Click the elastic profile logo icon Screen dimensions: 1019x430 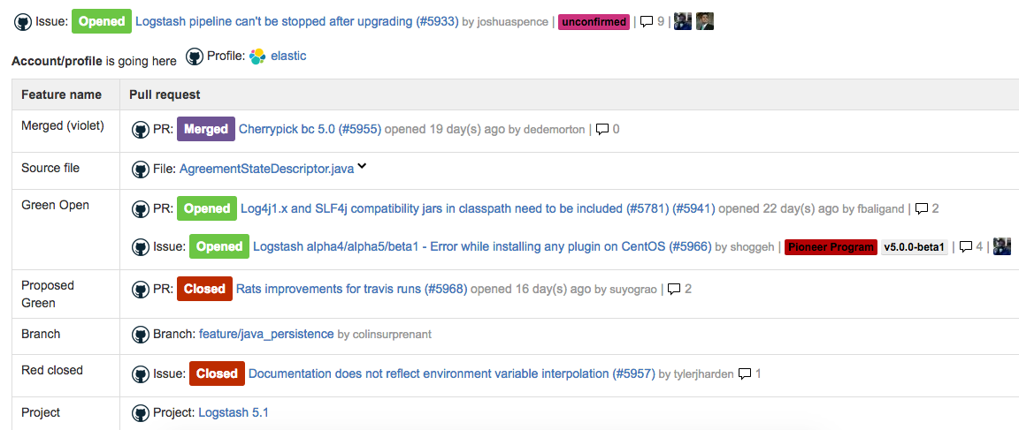[x=257, y=57]
